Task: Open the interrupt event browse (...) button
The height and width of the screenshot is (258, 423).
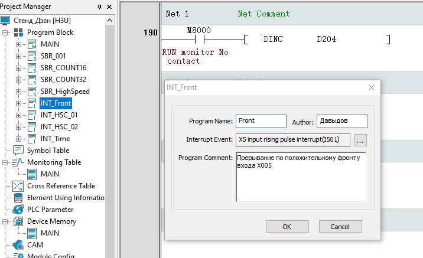Action: 360,140
